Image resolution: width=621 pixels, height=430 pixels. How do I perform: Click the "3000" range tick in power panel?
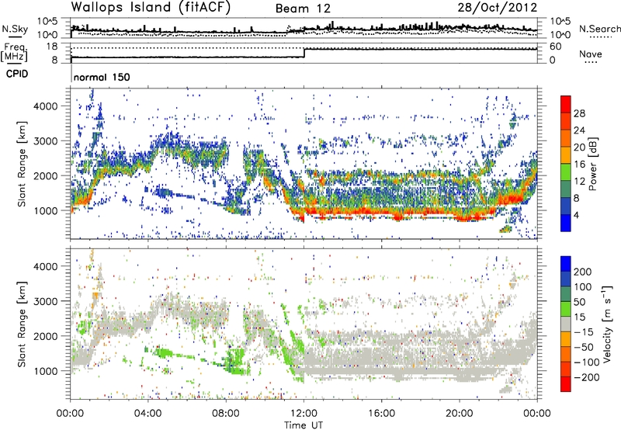[46, 141]
